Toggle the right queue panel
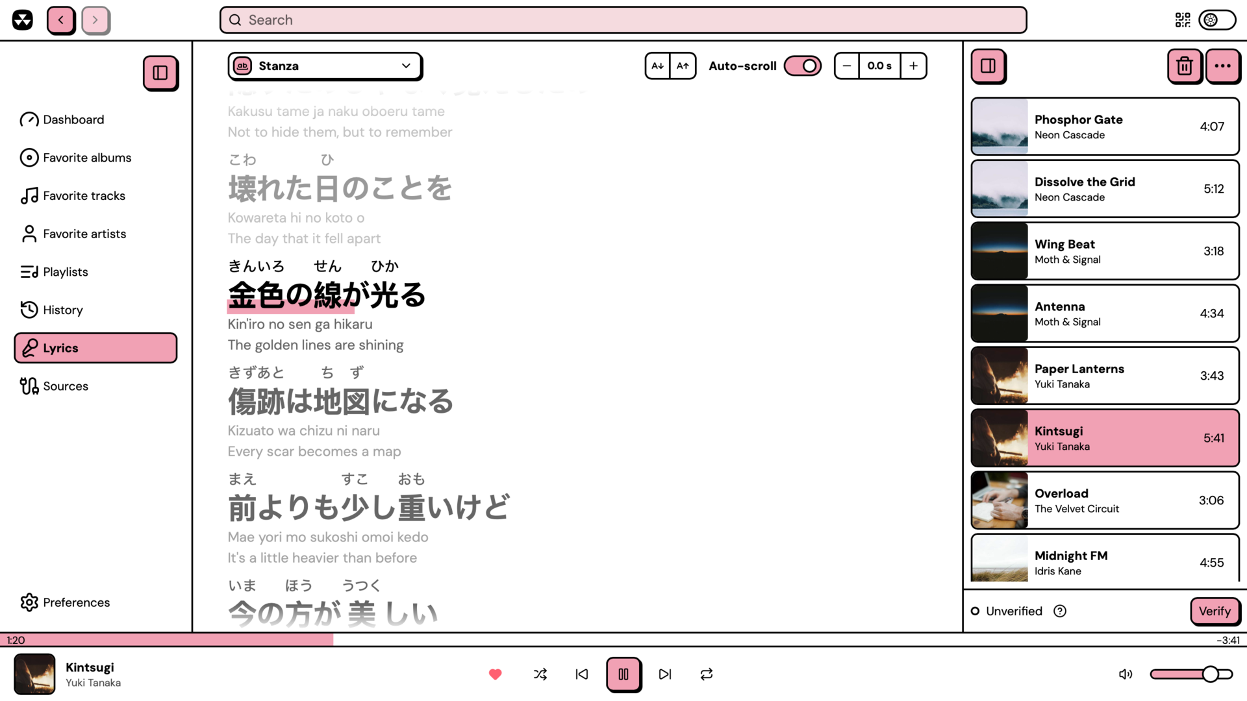Image resolution: width=1247 pixels, height=701 pixels. point(989,66)
